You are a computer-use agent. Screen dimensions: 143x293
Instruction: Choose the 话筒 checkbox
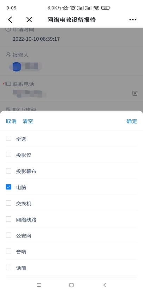(8, 268)
